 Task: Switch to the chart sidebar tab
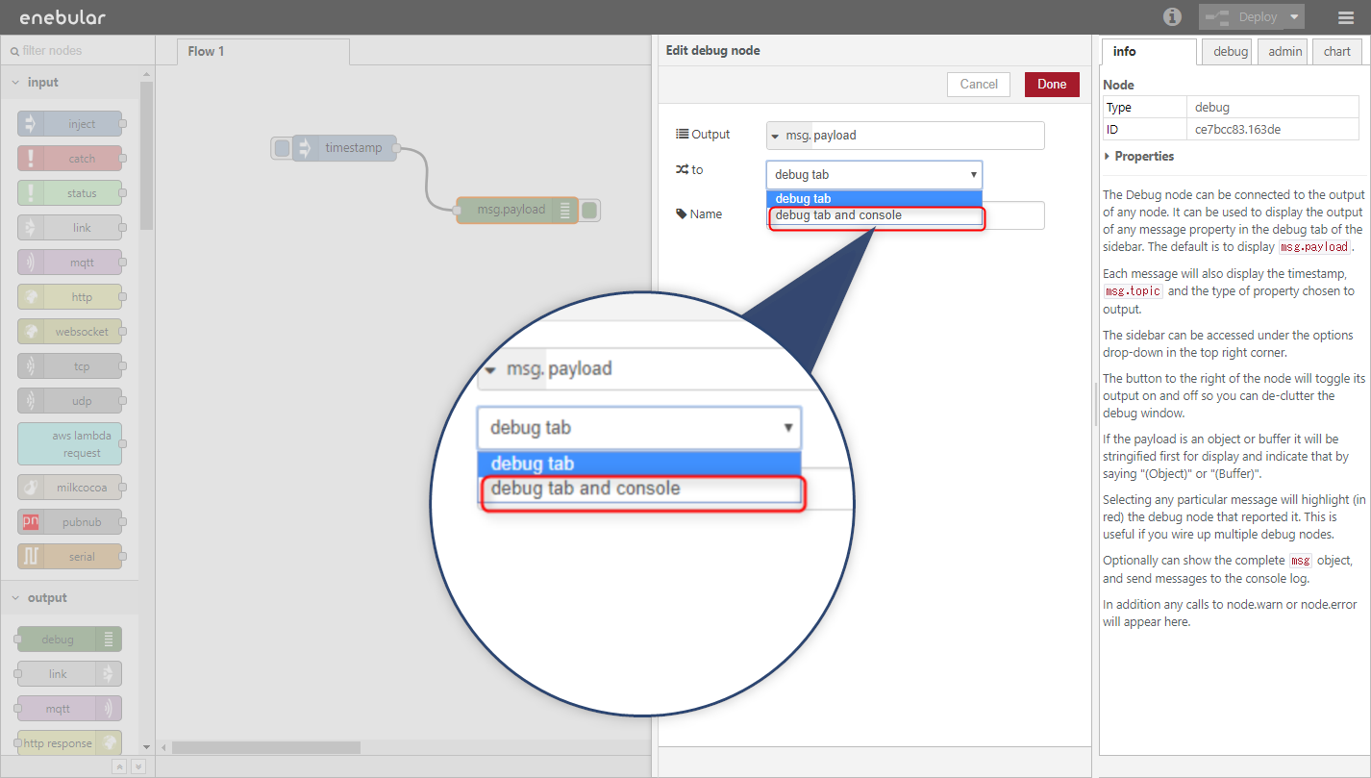1336,52
